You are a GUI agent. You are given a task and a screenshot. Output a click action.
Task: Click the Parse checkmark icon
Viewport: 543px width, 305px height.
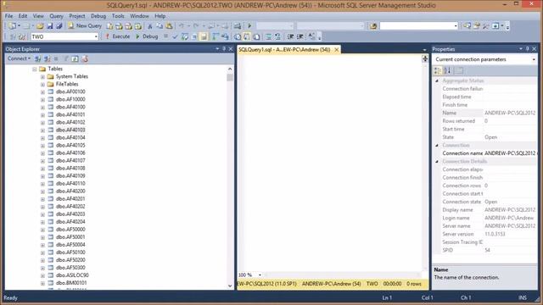(175, 36)
